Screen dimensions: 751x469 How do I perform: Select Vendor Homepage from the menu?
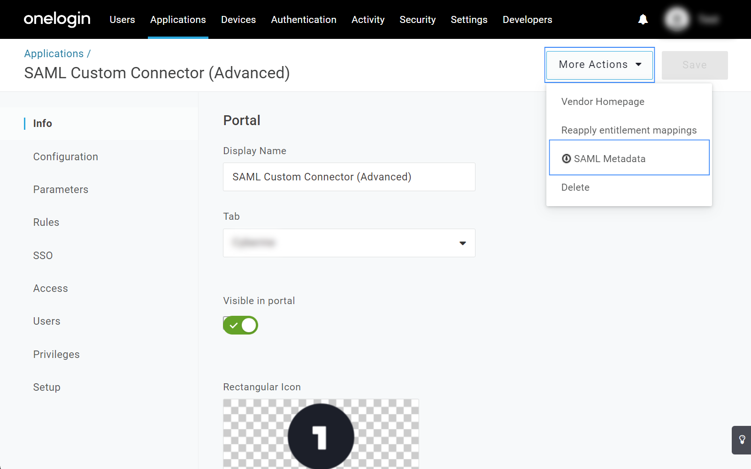(x=603, y=102)
